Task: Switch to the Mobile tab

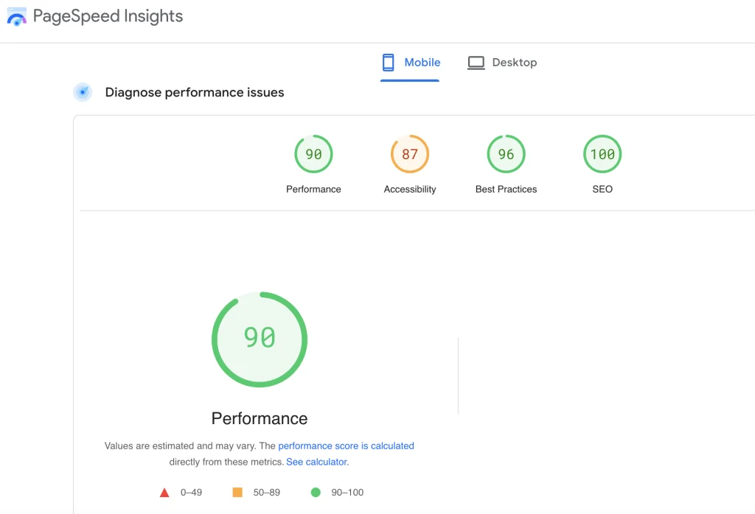Action: pos(410,63)
